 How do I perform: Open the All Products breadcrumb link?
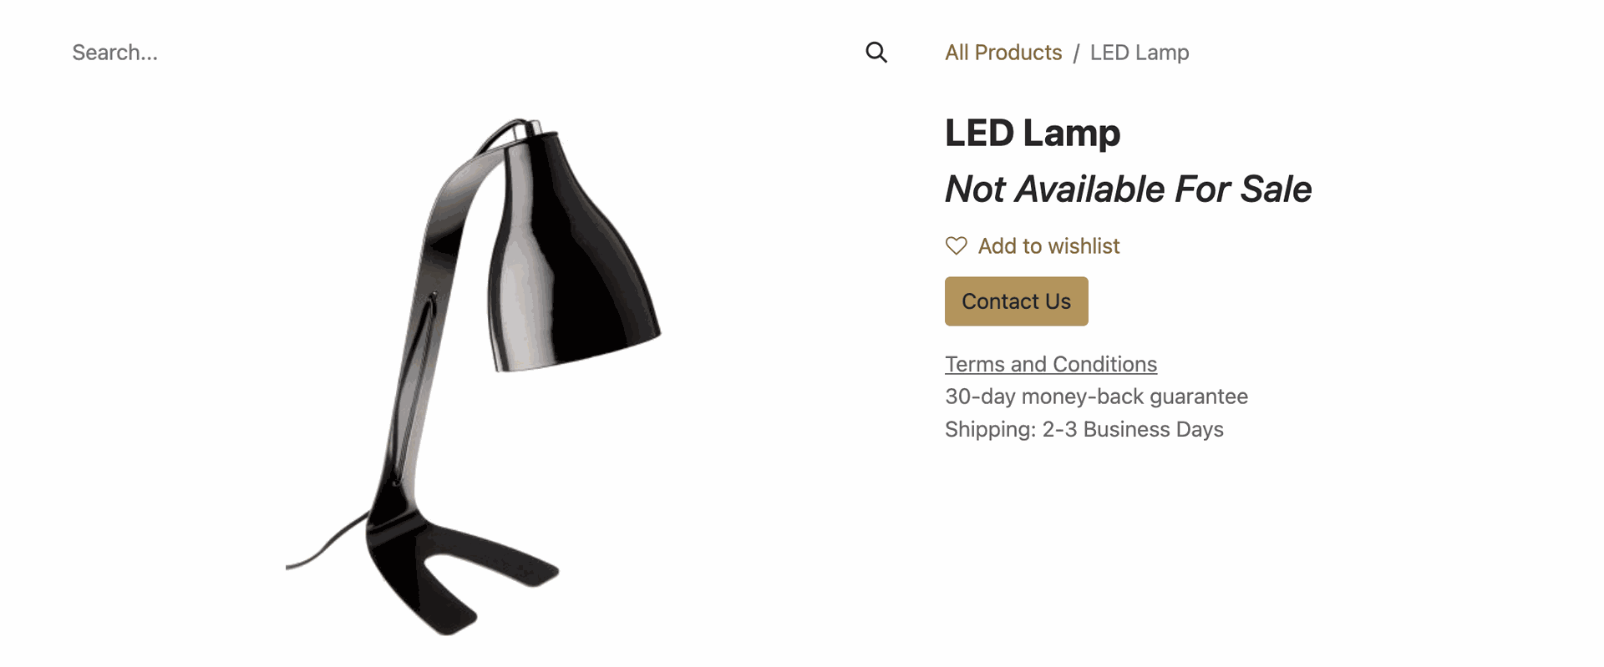[x=1002, y=53]
